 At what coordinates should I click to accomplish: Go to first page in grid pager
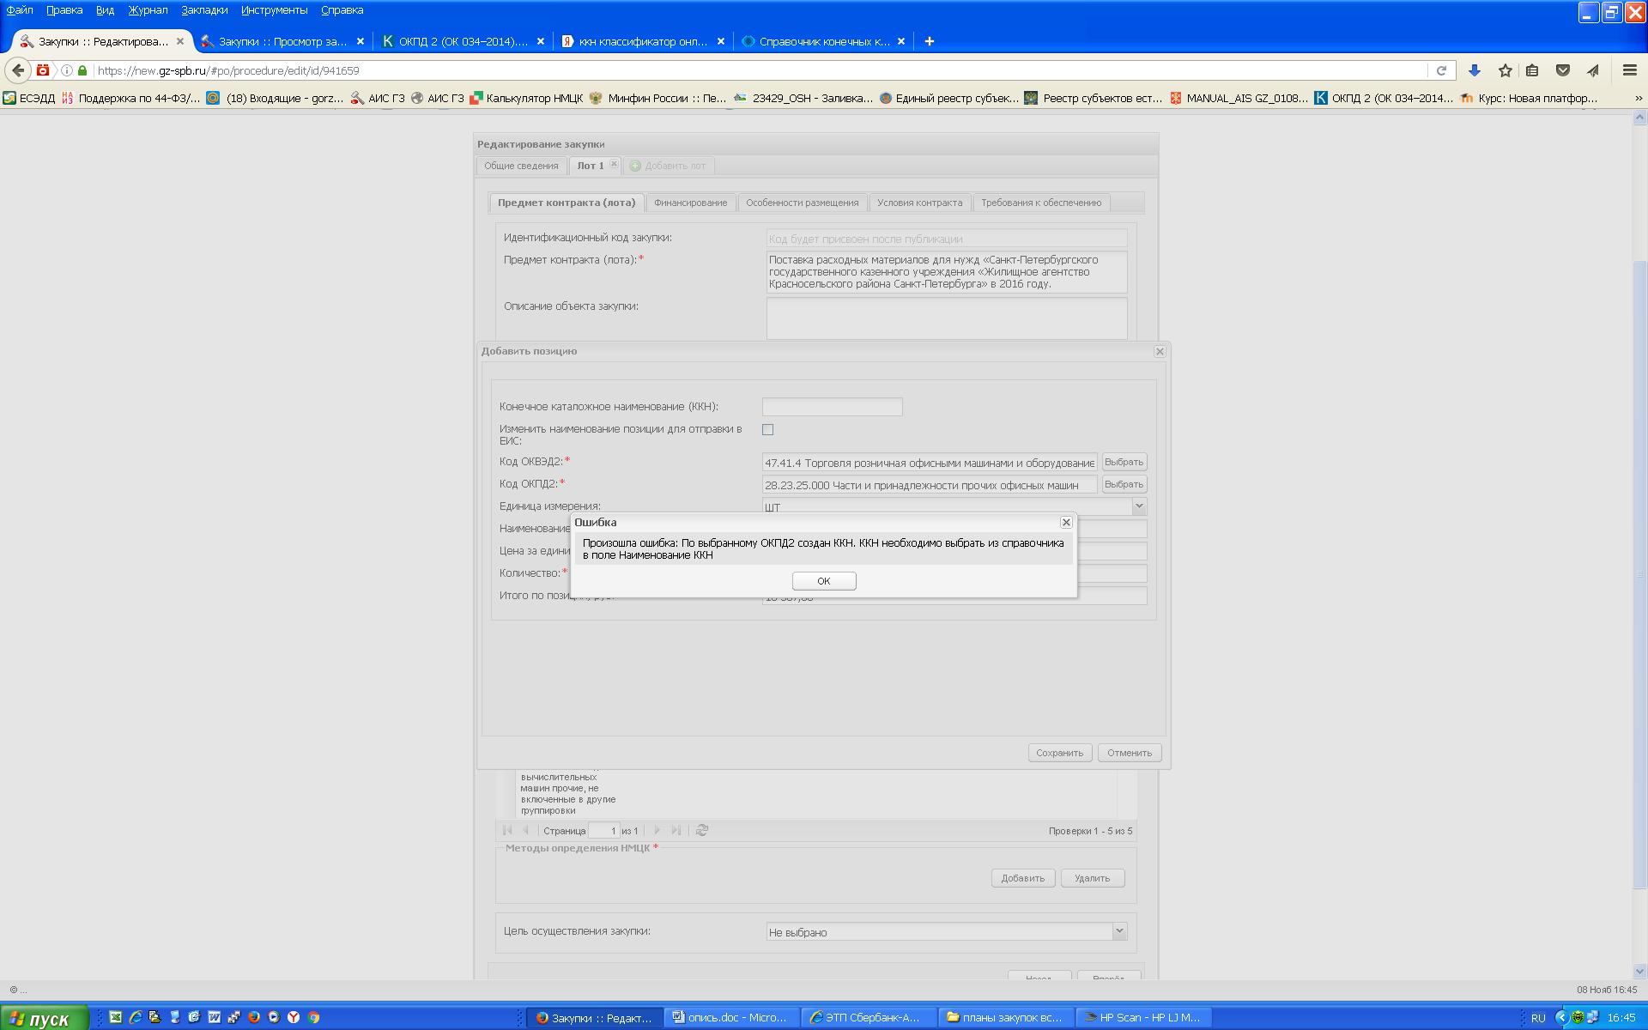(507, 830)
